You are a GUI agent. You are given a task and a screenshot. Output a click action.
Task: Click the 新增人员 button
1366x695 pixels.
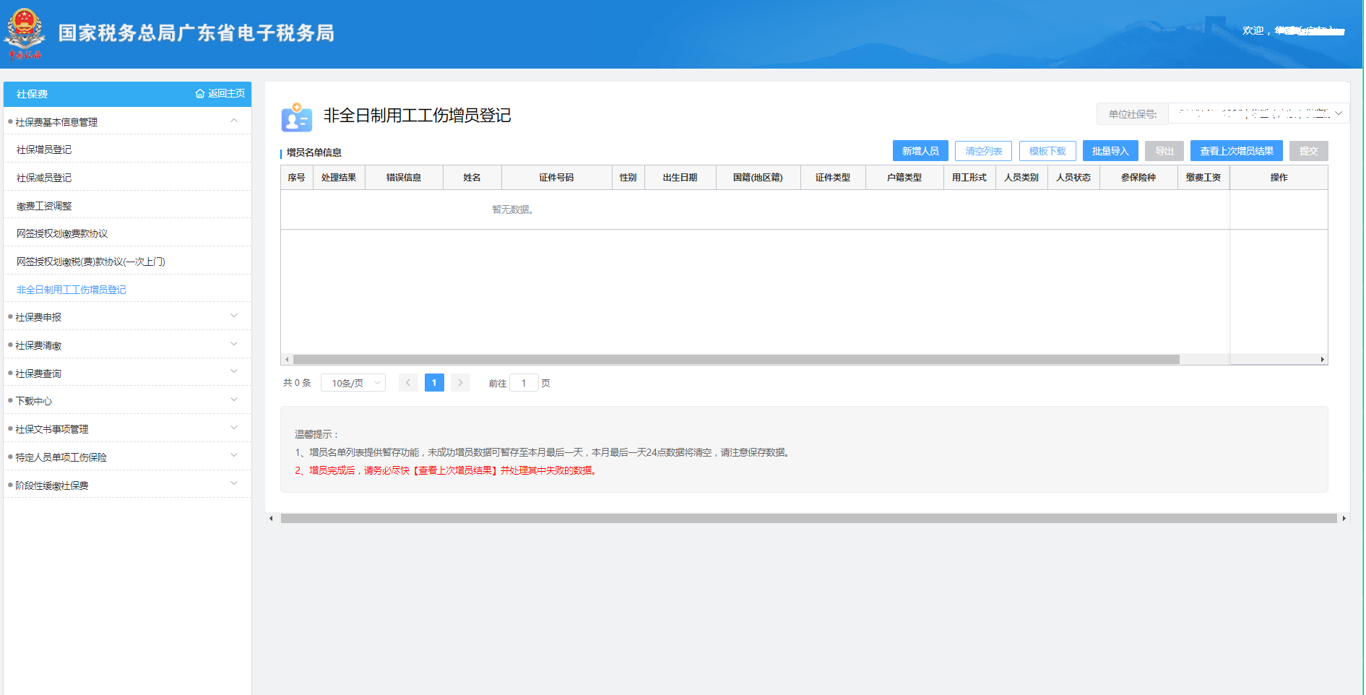coord(920,151)
